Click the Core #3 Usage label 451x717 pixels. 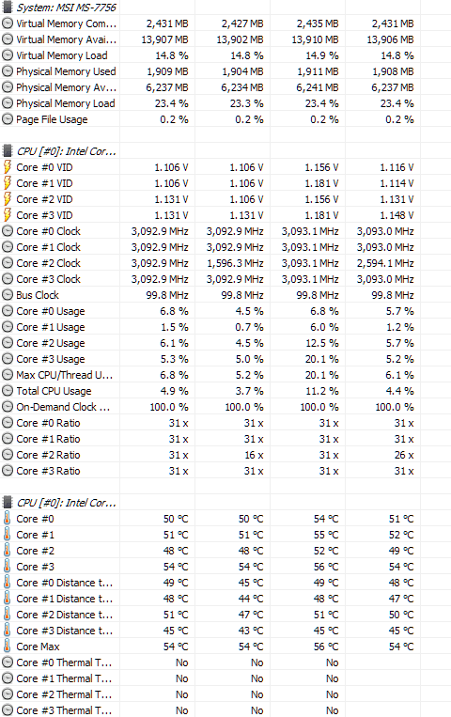[51, 359]
